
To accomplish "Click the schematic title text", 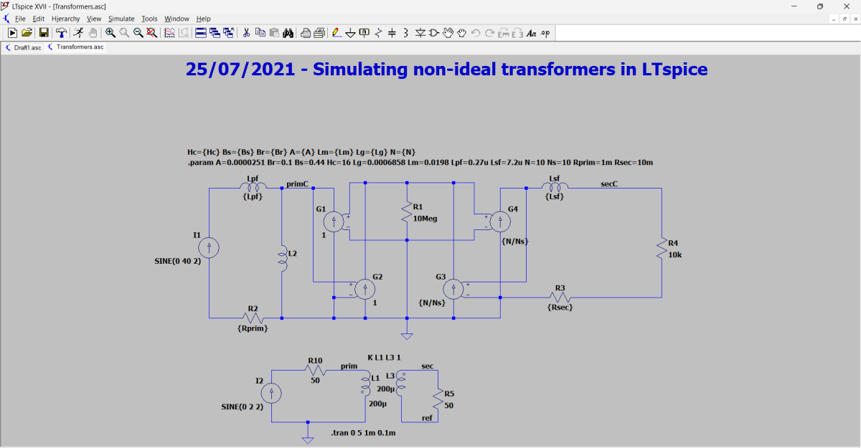I will [x=446, y=70].
